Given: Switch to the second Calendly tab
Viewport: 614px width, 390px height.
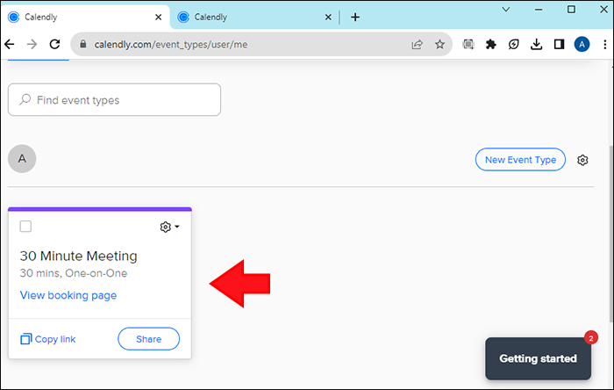Looking at the screenshot, I should [254, 17].
